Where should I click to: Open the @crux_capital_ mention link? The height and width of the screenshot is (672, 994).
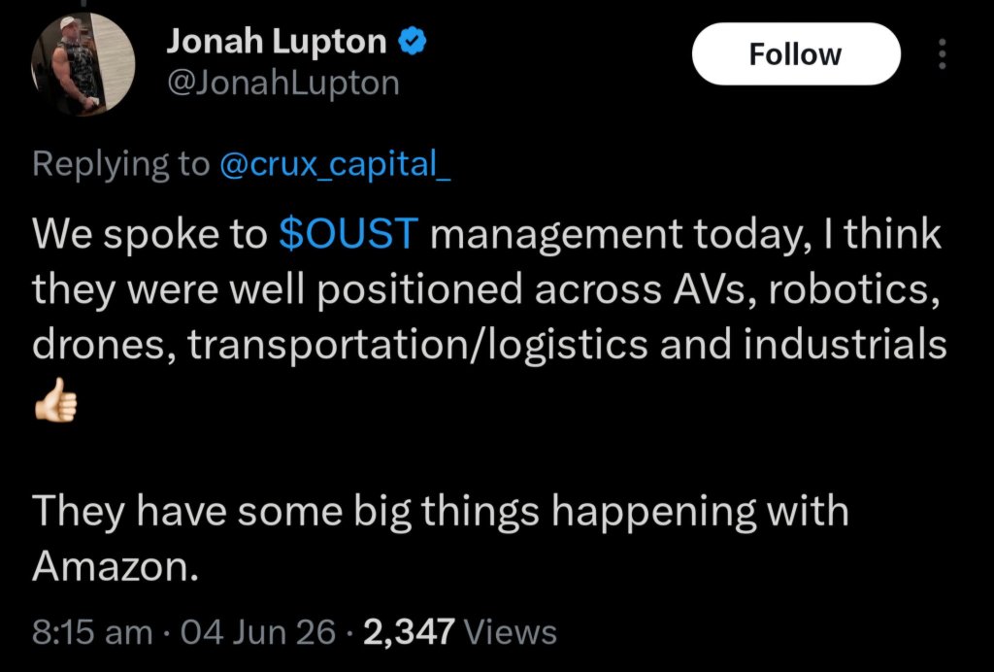click(335, 163)
